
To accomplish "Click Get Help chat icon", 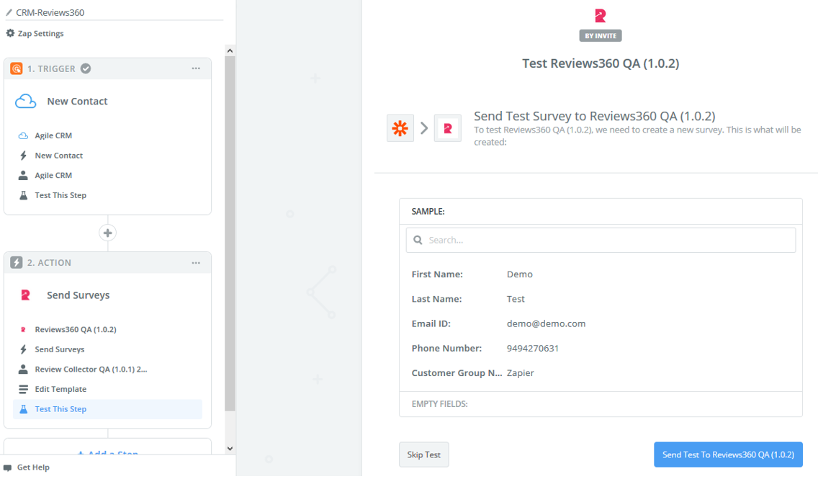I will 8,467.
